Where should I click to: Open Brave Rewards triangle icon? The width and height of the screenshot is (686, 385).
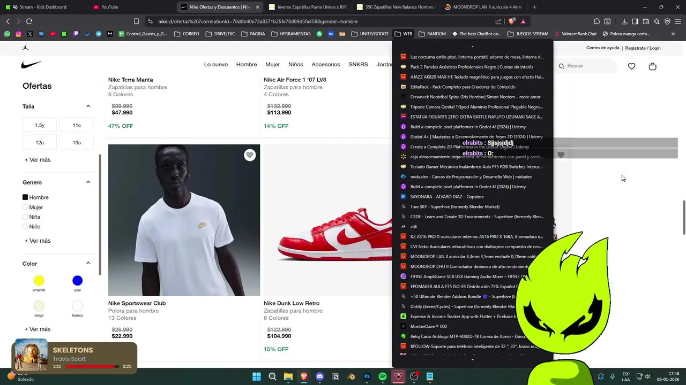pos(523,21)
